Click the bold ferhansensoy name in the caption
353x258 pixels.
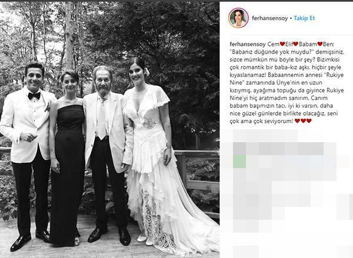point(248,44)
